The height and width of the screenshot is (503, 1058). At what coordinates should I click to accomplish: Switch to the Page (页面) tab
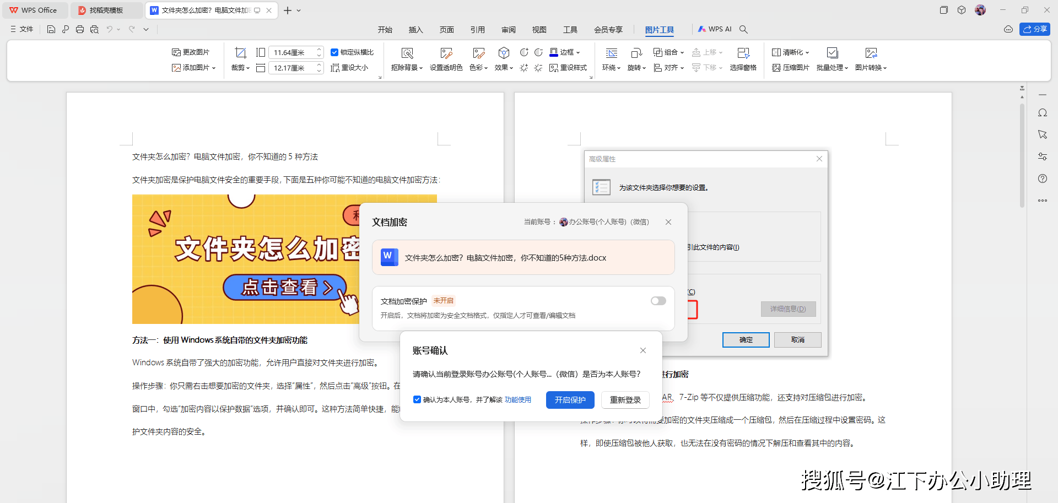tap(446, 30)
